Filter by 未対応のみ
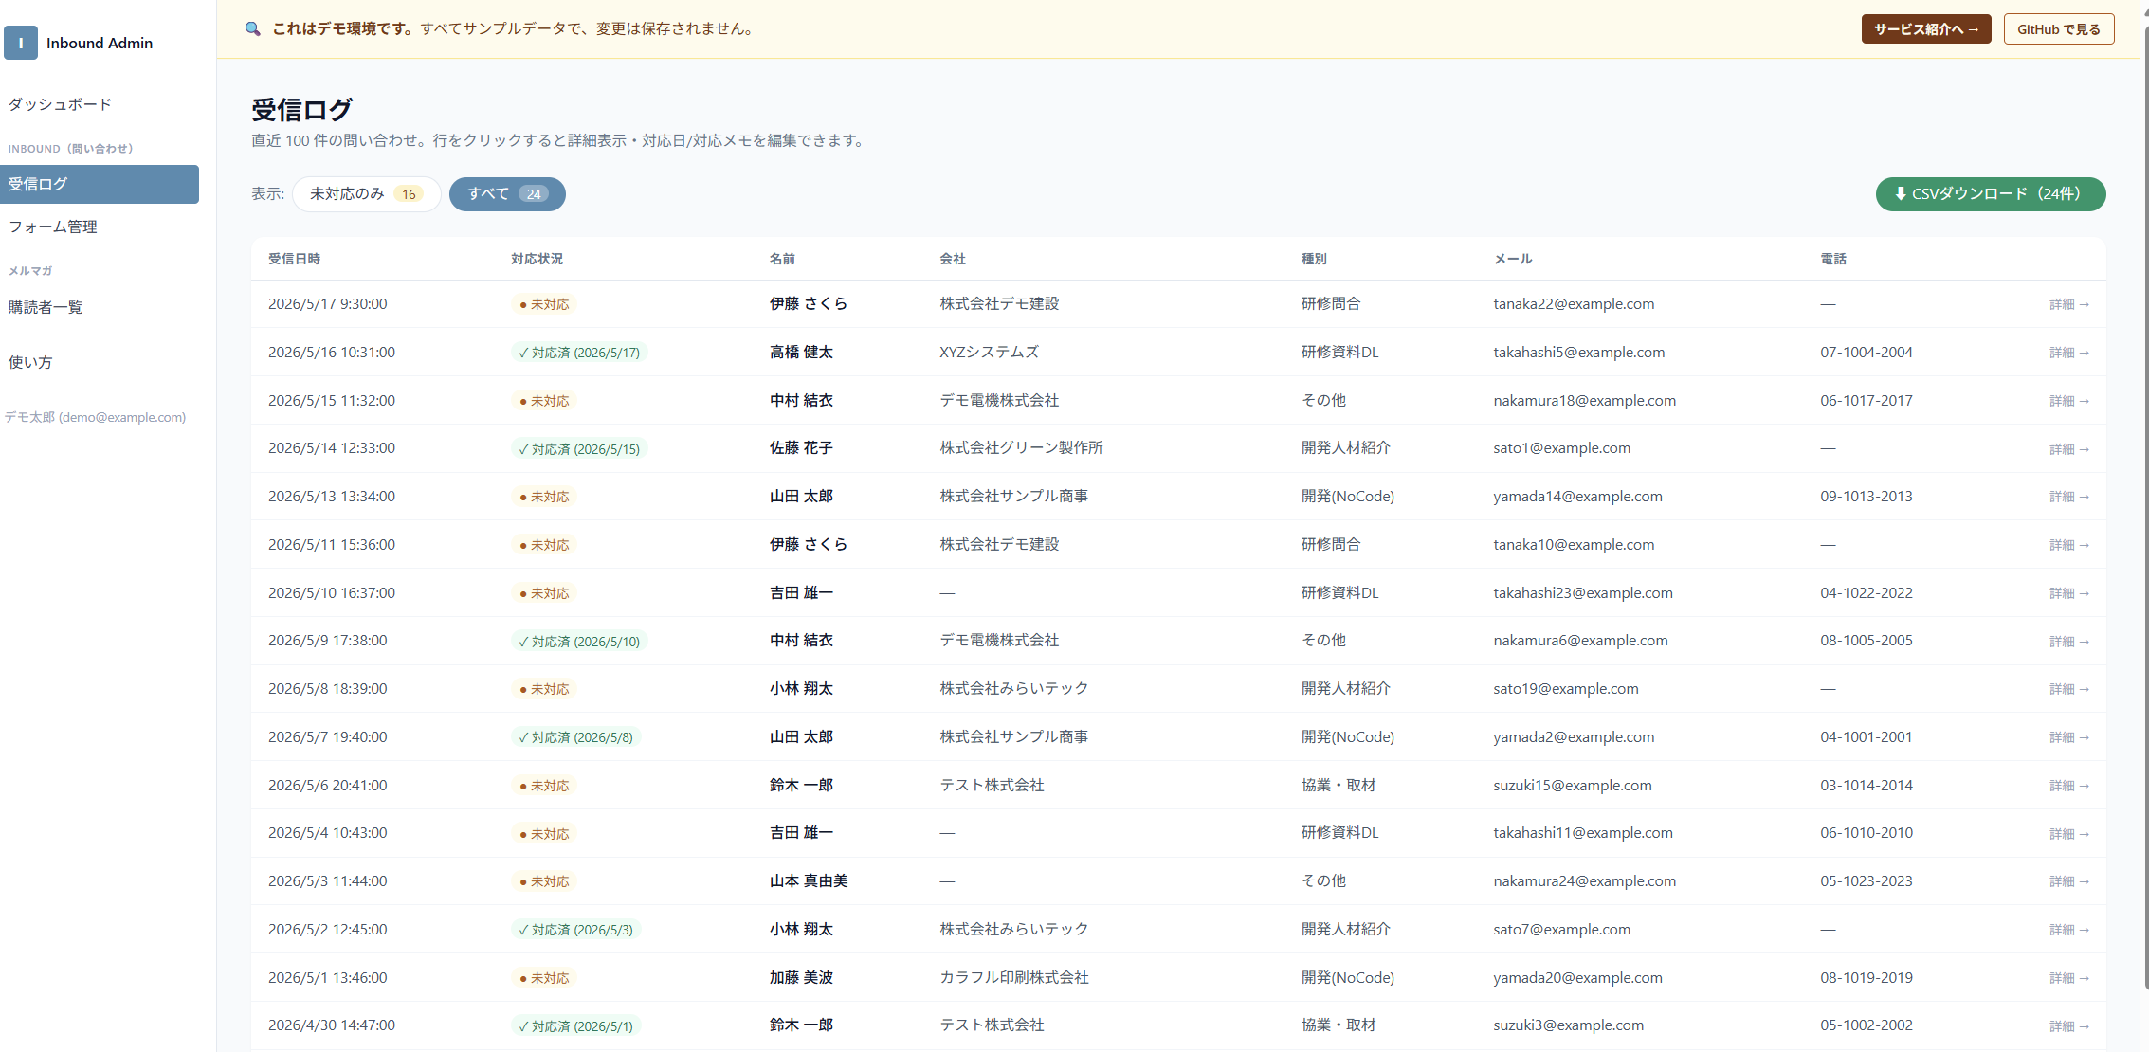Image resolution: width=2149 pixels, height=1052 pixels. click(366, 194)
